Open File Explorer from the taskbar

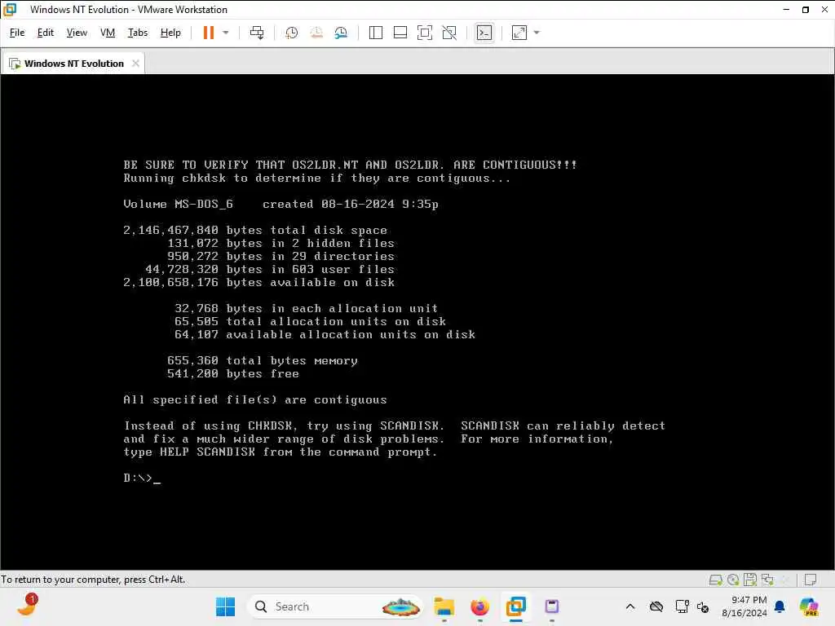pyautogui.click(x=444, y=606)
